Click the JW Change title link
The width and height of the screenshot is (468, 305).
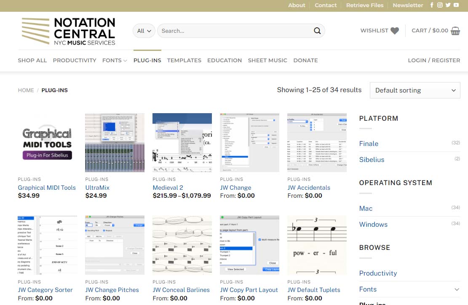coord(235,188)
